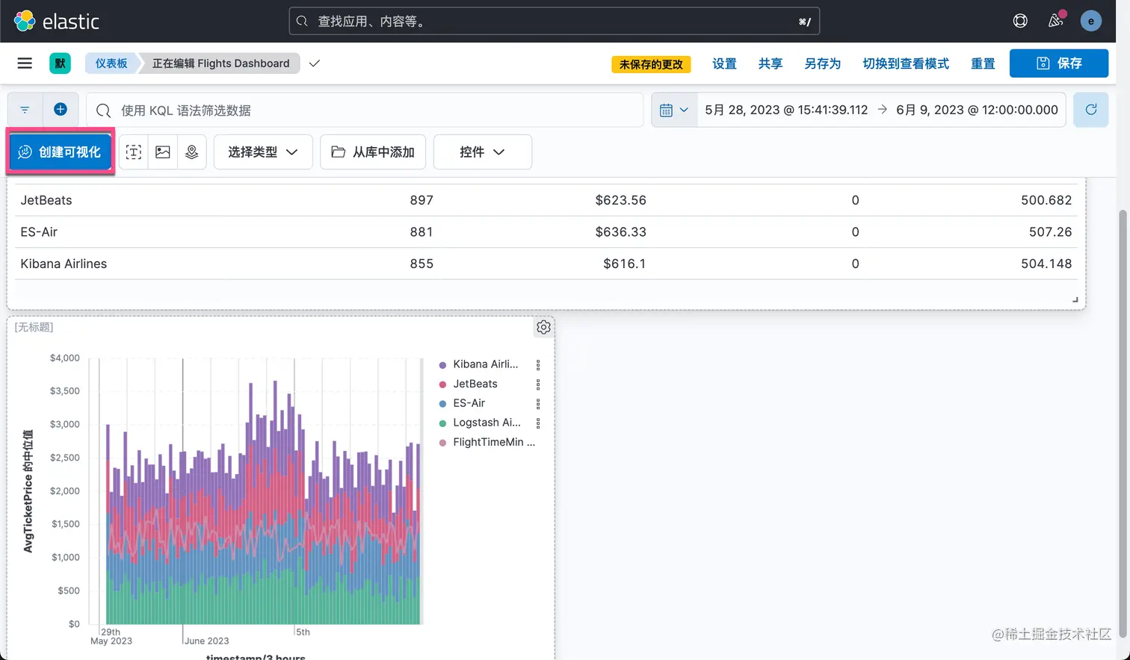Screen dimensions: 1130x660
Task: Click the 仪表板 breadcrumb
Action: [111, 63]
